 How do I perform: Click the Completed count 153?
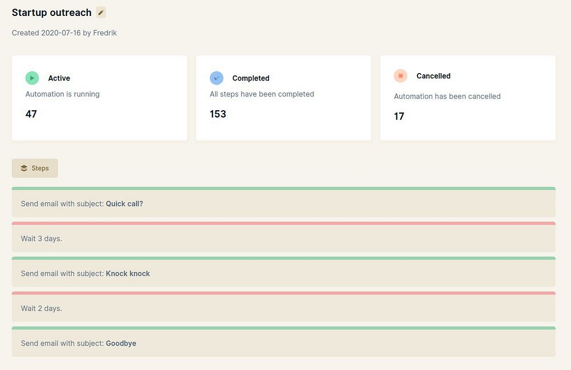[x=218, y=114]
